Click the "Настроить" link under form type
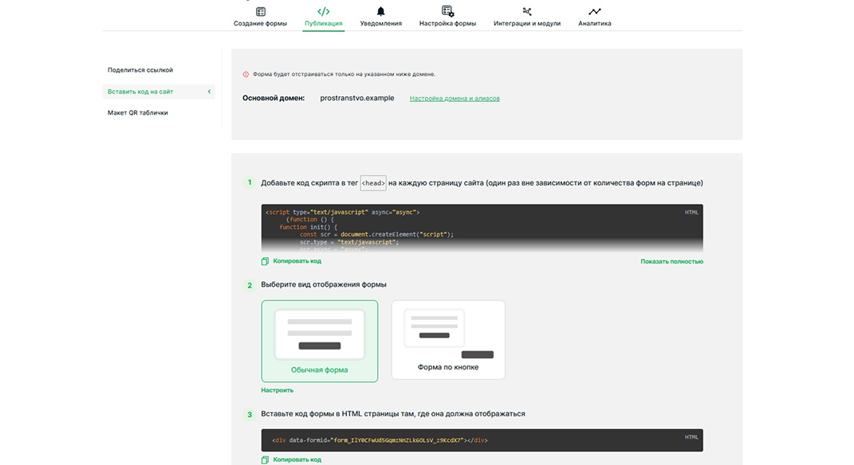Image resolution: width=854 pixels, height=465 pixels. [277, 390]
